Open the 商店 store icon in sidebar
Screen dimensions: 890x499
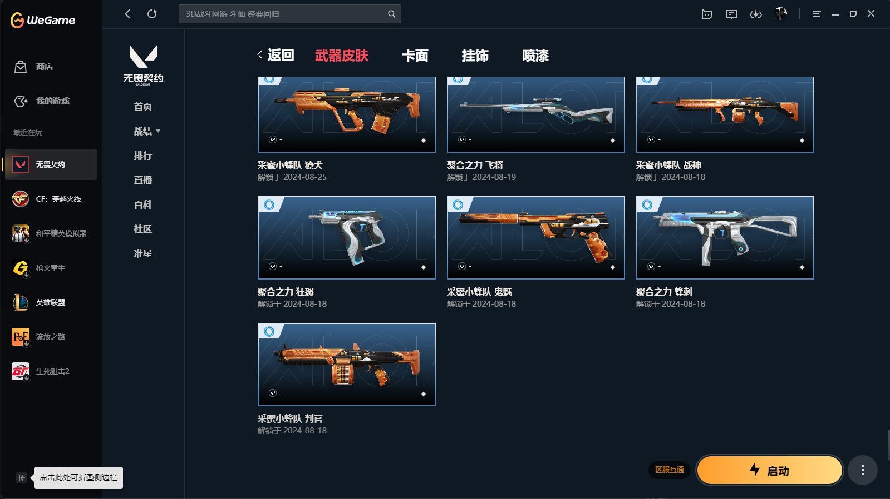[x=21, y=67]
